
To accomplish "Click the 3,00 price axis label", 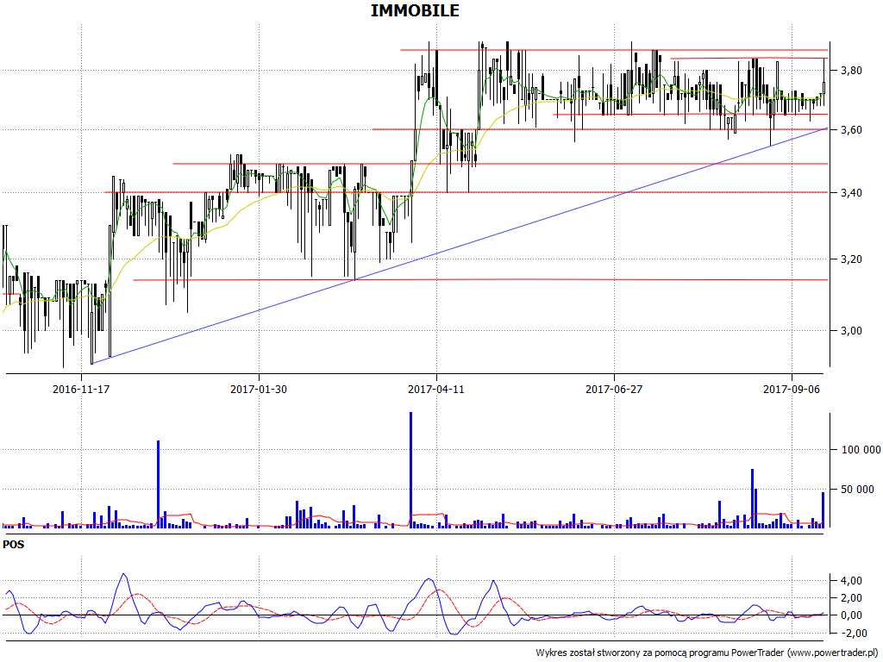I will pyautogui.click(x=851, y=330).
